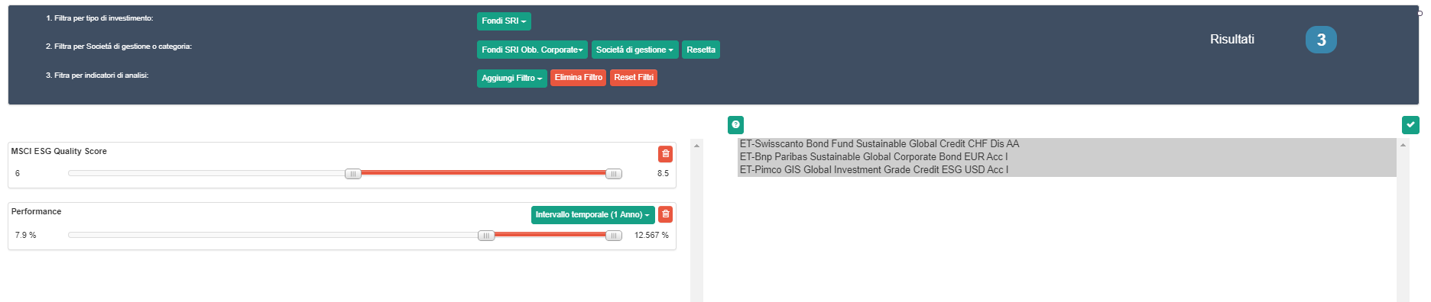Screen dimensions: 1431x302
Task: Click the green checkmark confirm icon
Action: 1410,125
